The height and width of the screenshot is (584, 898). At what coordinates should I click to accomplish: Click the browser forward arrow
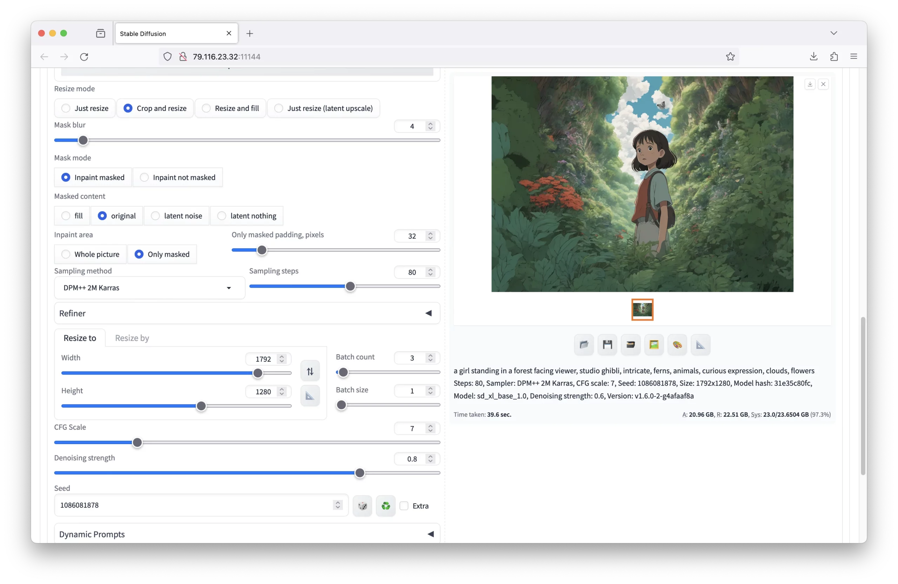tap(64, 56)
